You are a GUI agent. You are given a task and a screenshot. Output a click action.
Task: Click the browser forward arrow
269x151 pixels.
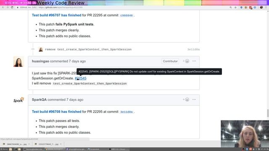coord(8,8)
